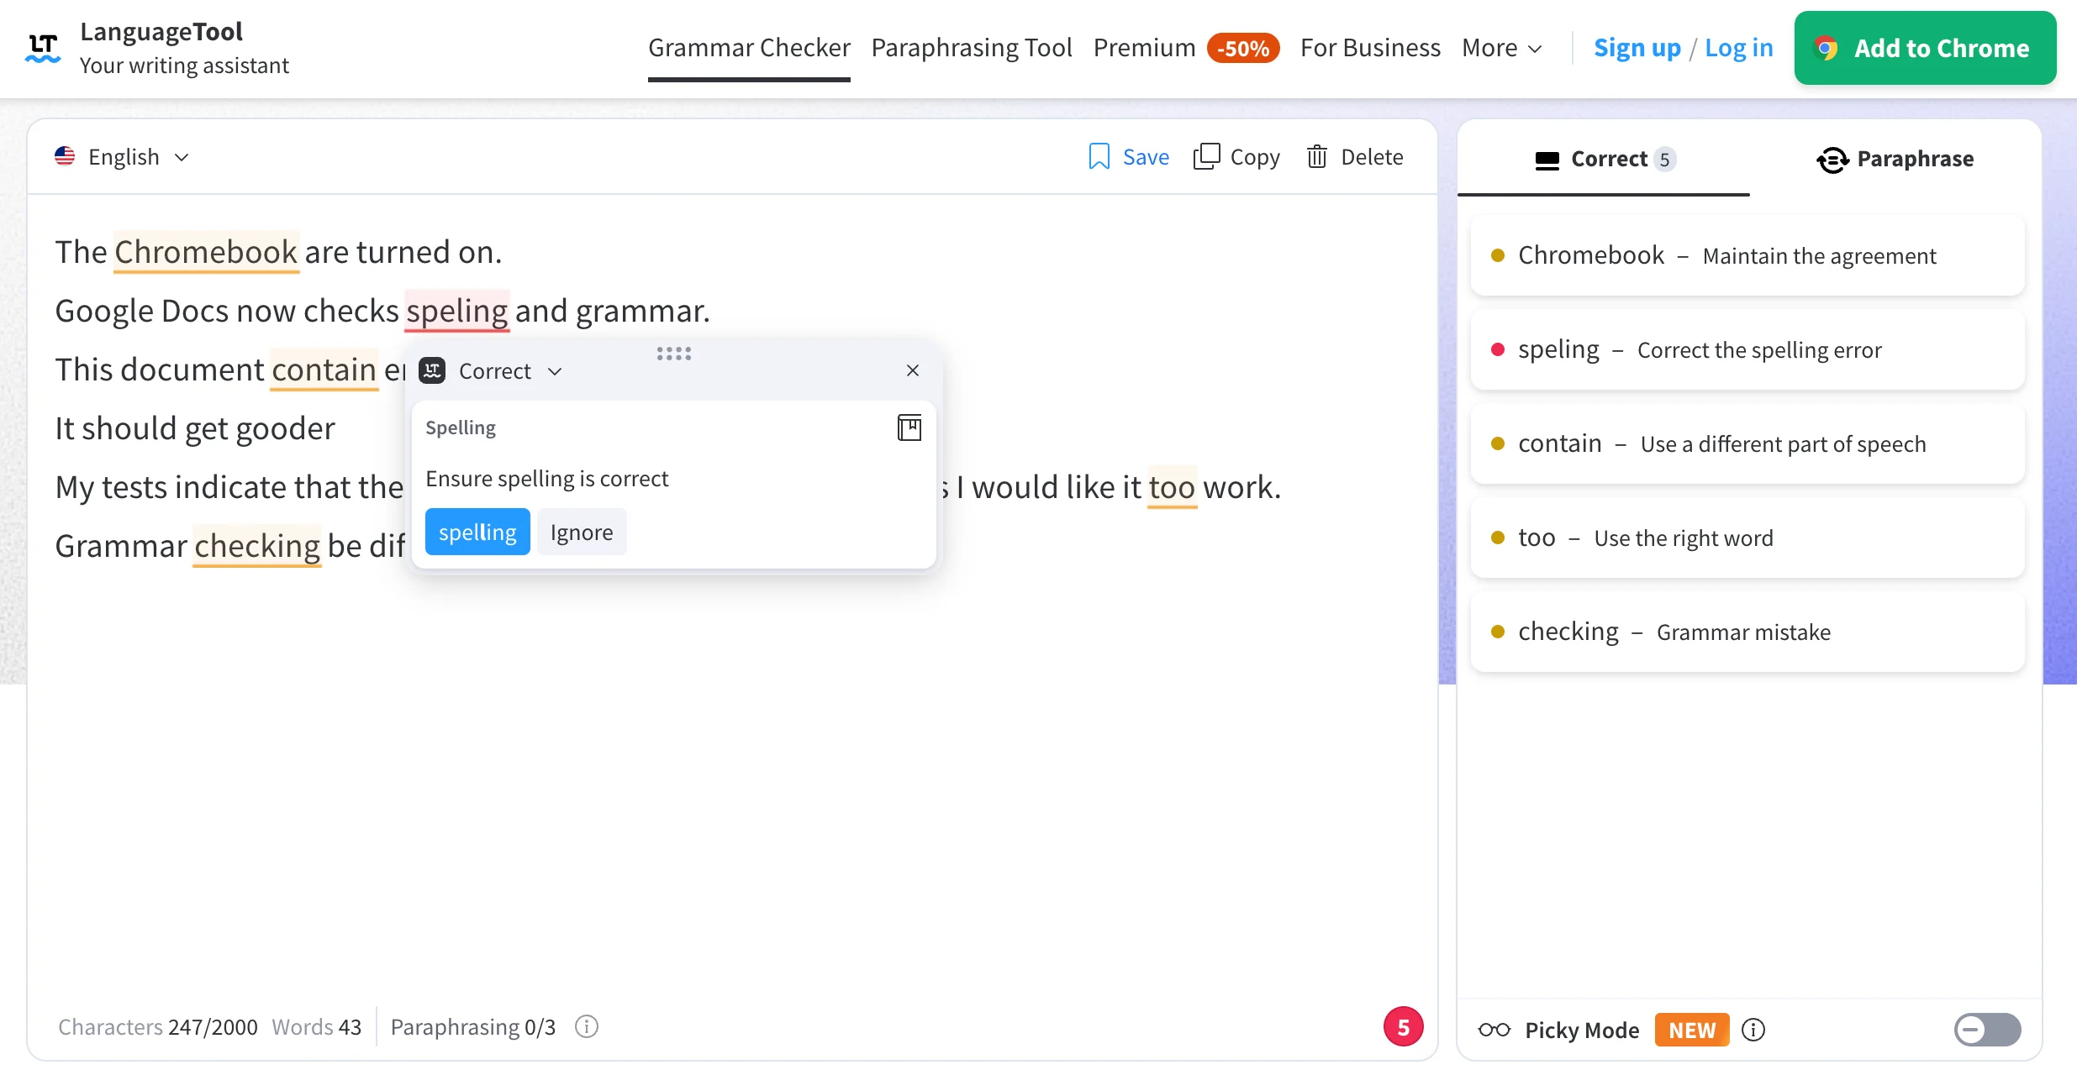Viewport: 2077px width, 1091px height.
Task: Select the contain part of speech card
Action: point(1748,443)
